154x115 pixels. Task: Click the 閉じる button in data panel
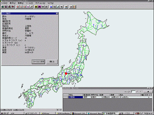52,62
